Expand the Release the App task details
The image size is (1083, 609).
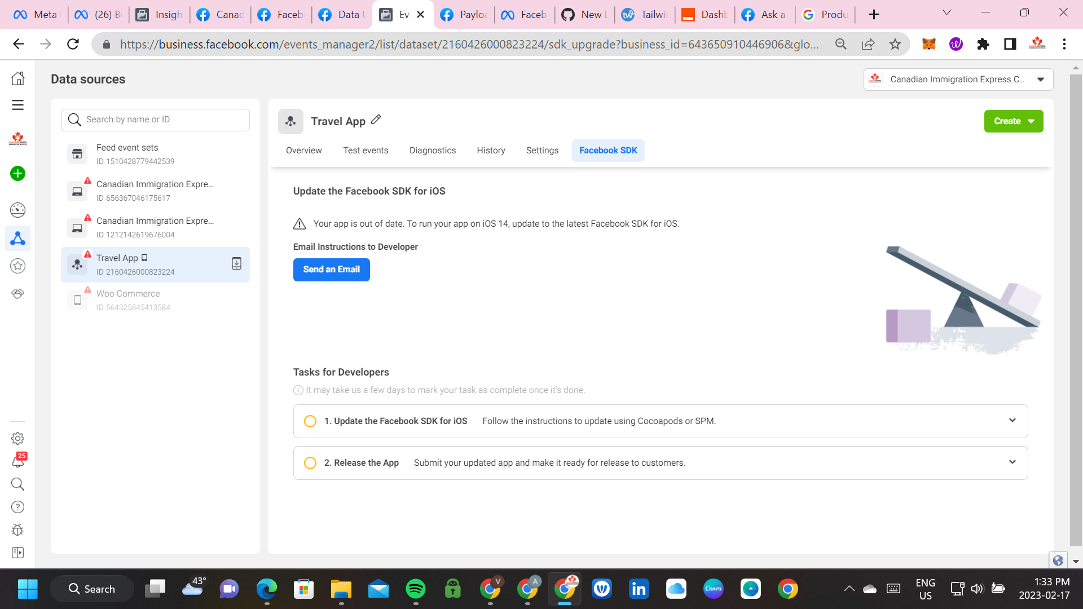tap(1012, 462)
